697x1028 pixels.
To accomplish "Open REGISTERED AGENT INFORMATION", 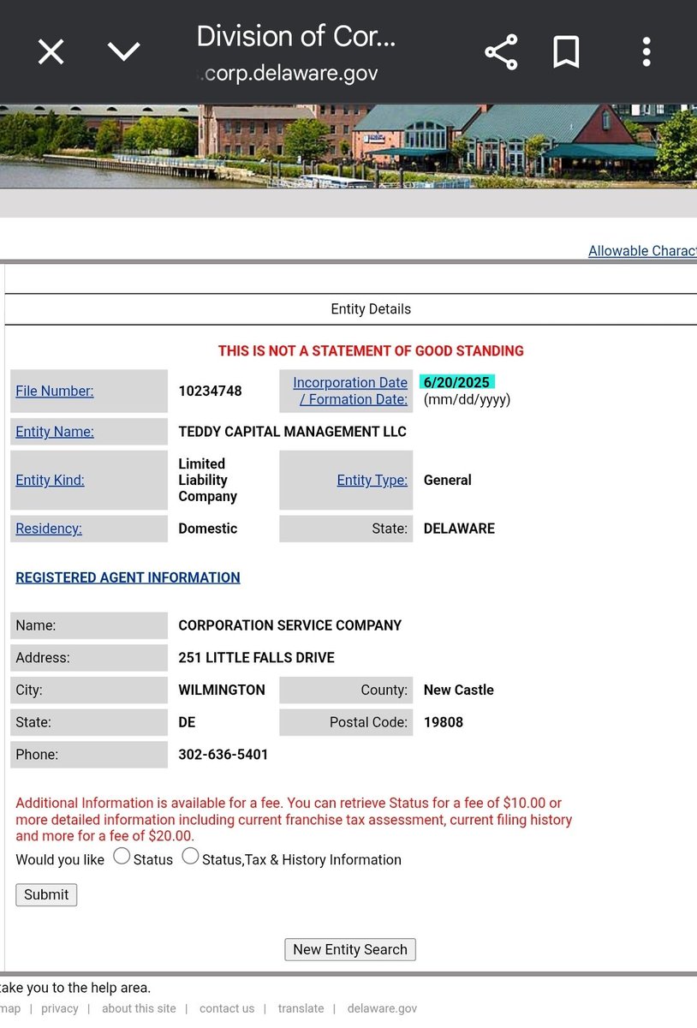I will 127,577.
